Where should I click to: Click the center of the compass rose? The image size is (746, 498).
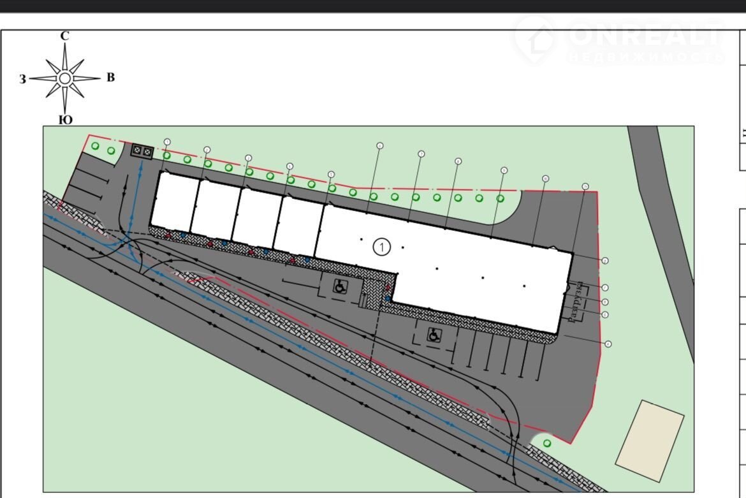point(64,78)
